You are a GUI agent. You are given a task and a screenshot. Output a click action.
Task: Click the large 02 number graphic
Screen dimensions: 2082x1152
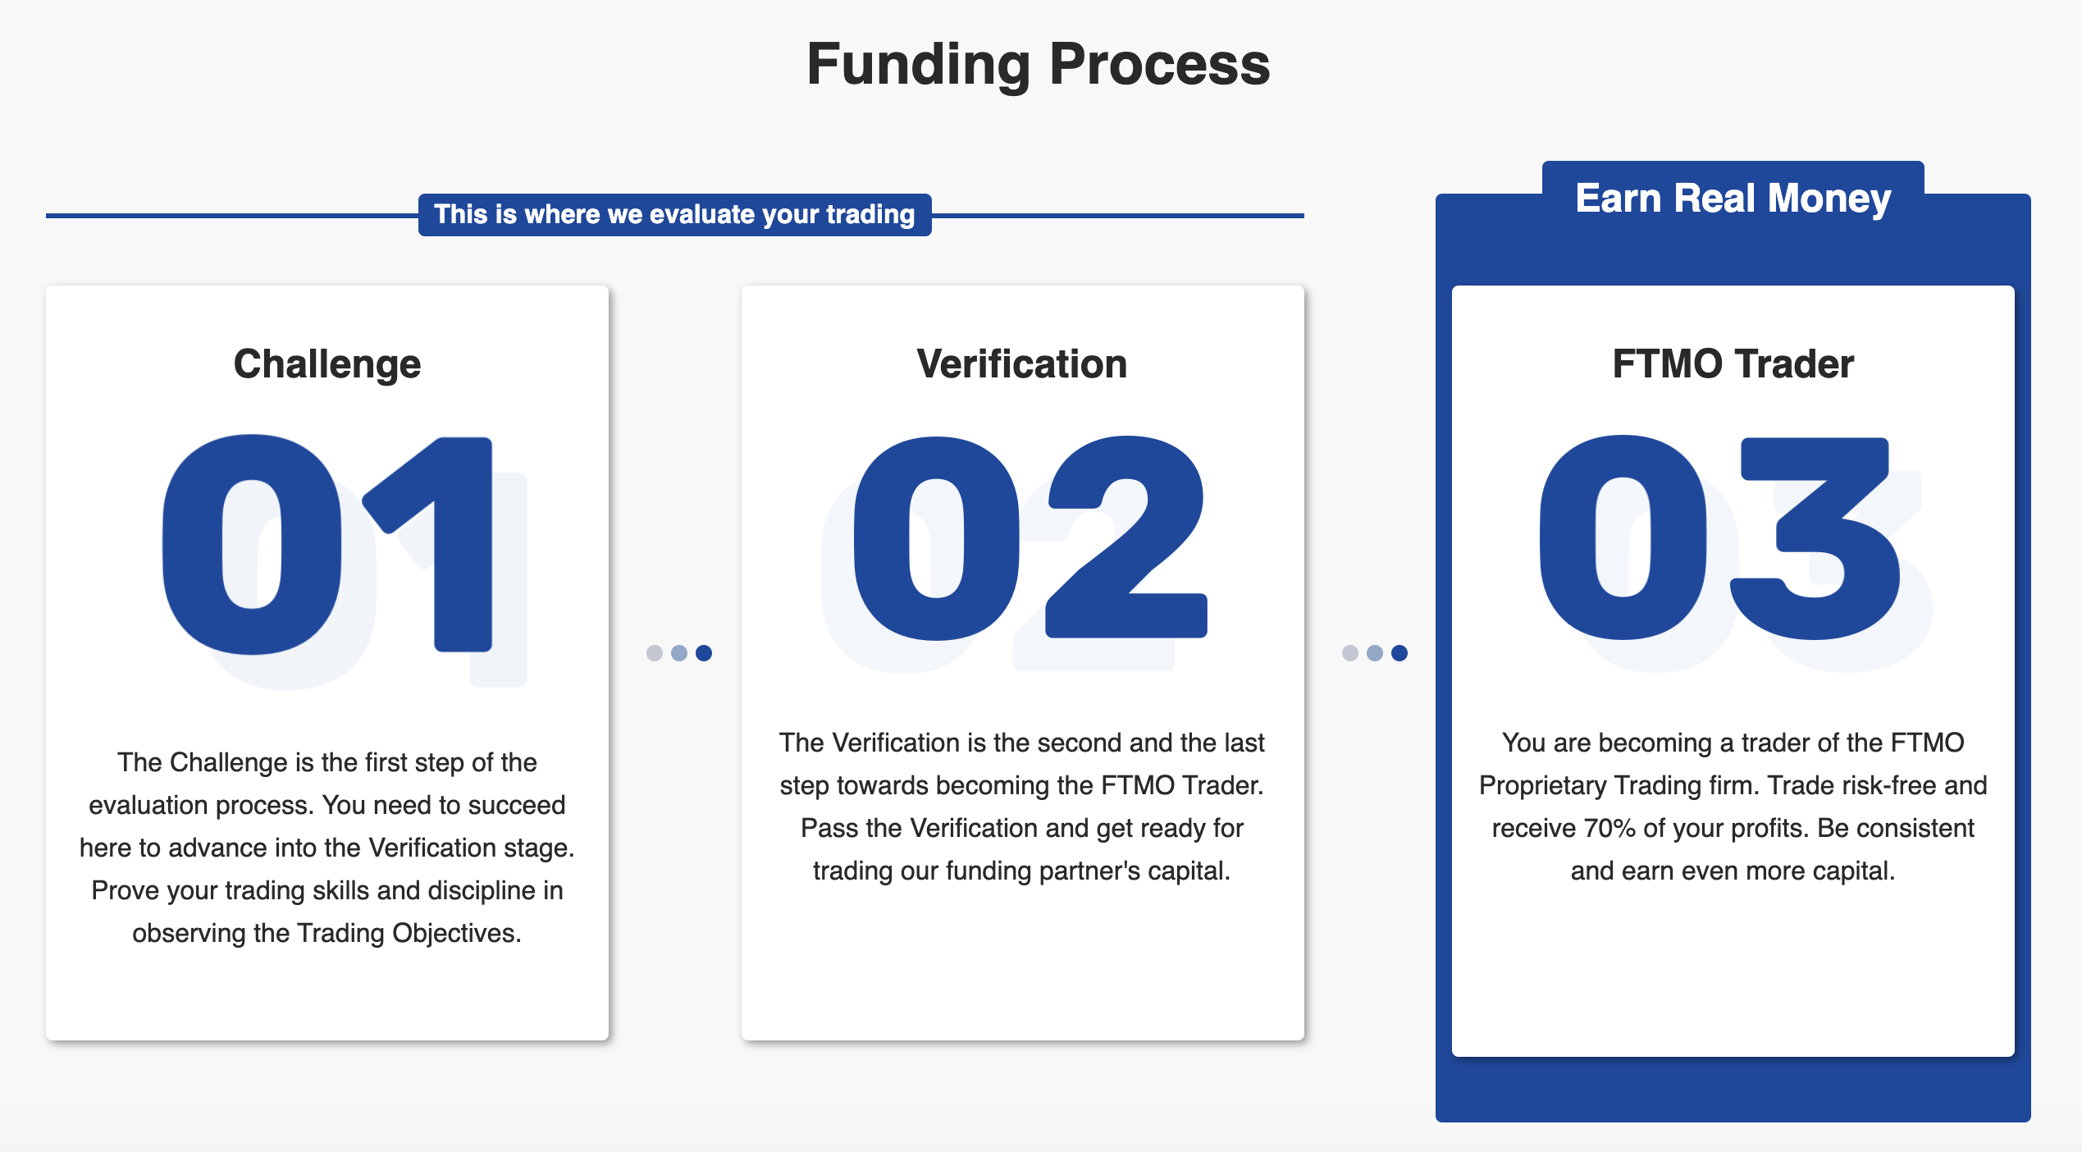pos(1030,538)
